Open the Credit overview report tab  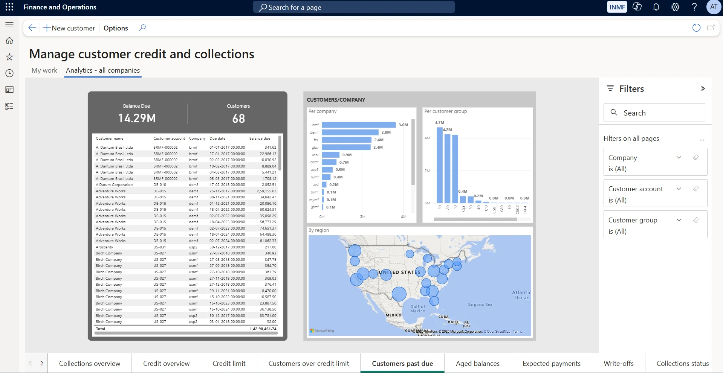(167, 363)
